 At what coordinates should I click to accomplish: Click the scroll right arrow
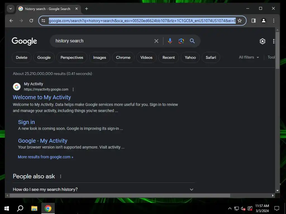273,195
